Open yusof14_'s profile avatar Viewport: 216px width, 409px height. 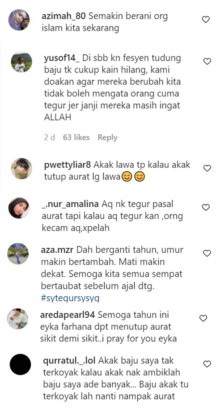[x=21, y=62]
